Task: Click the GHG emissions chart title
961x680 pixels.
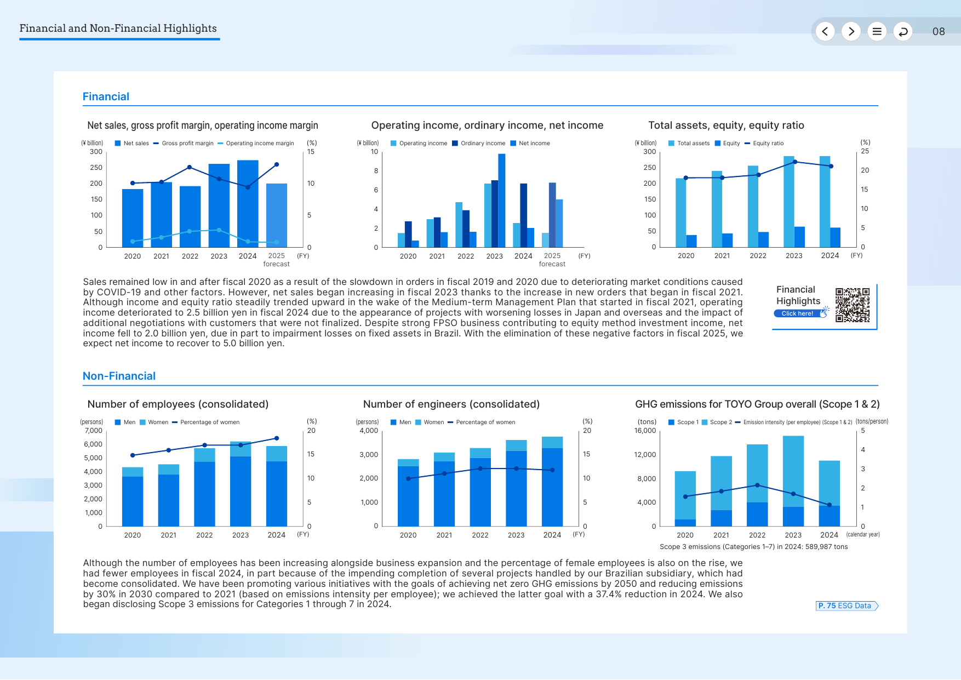Action: (x=757, y=404)
